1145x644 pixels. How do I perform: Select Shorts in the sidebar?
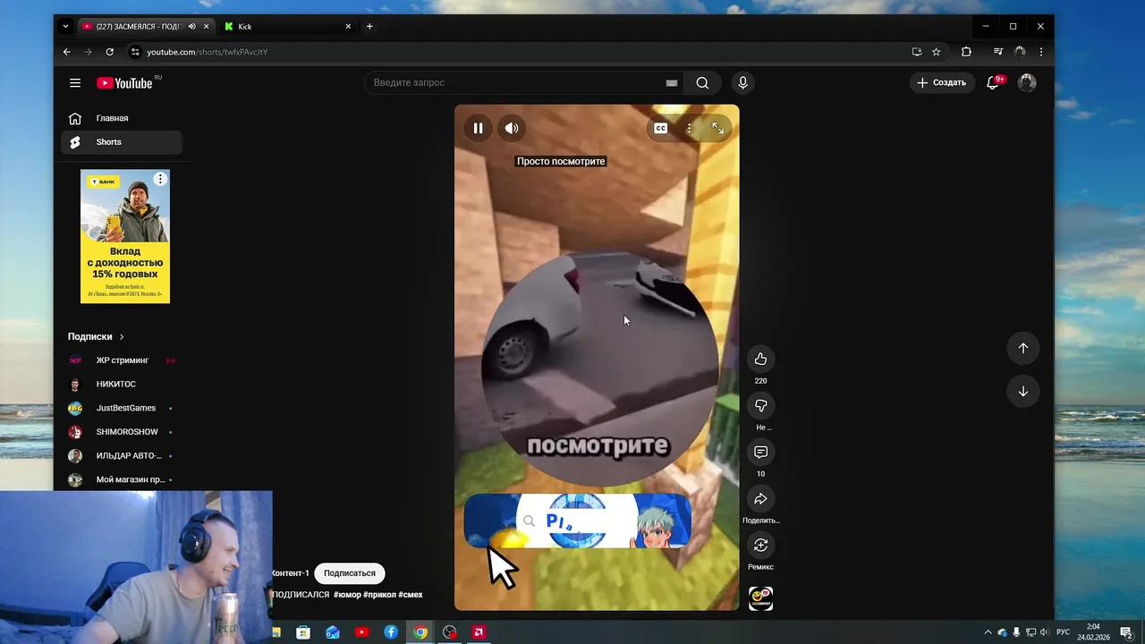(x=122, y=142)
